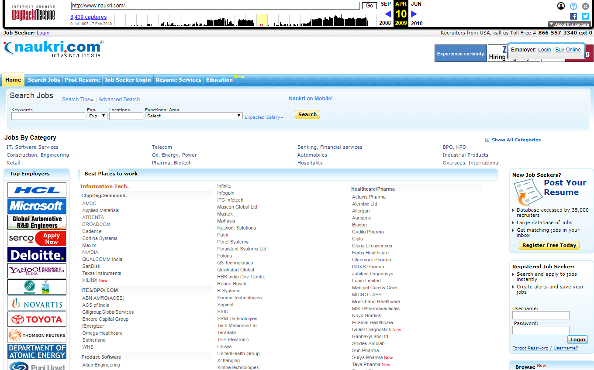This screenshot has height=370, width=594.
Task: Open the Education tab
Action: coord(219,80)
